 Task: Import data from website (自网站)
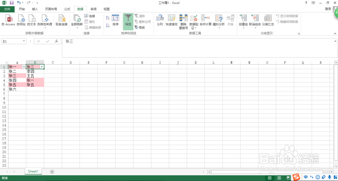pyautogui.click(x=21, y=20)
